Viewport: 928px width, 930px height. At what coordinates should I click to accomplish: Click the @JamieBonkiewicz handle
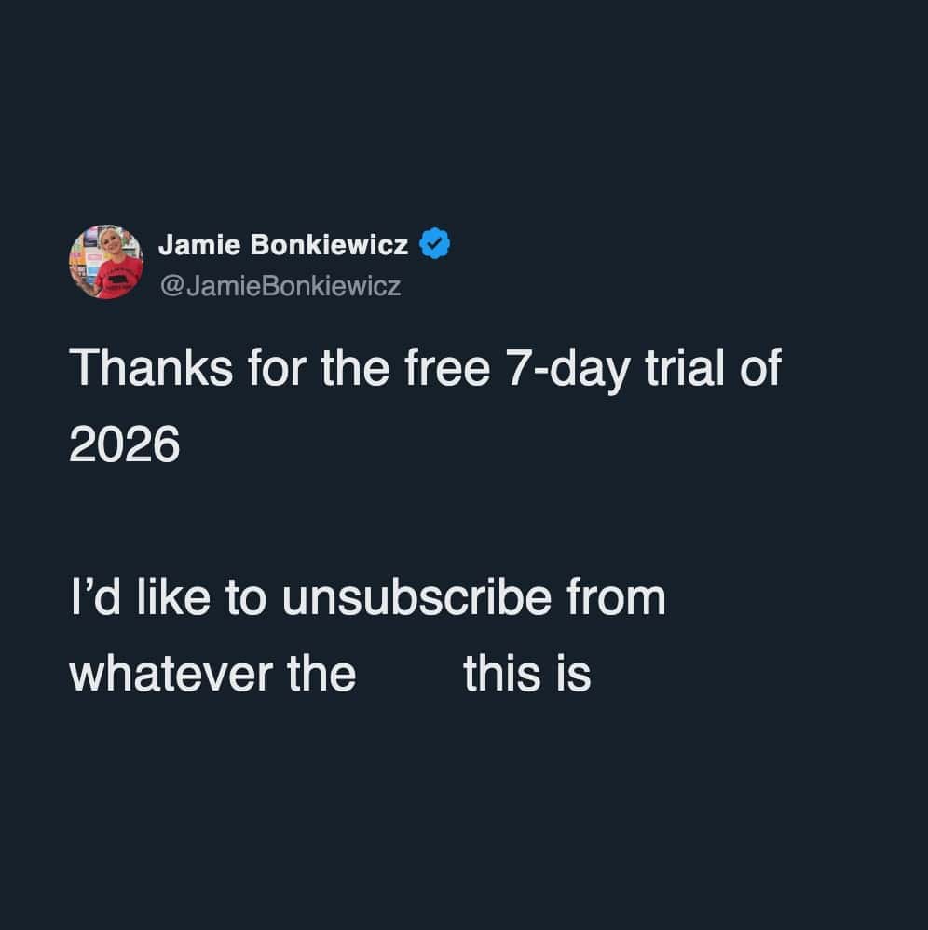pos(280,286)
